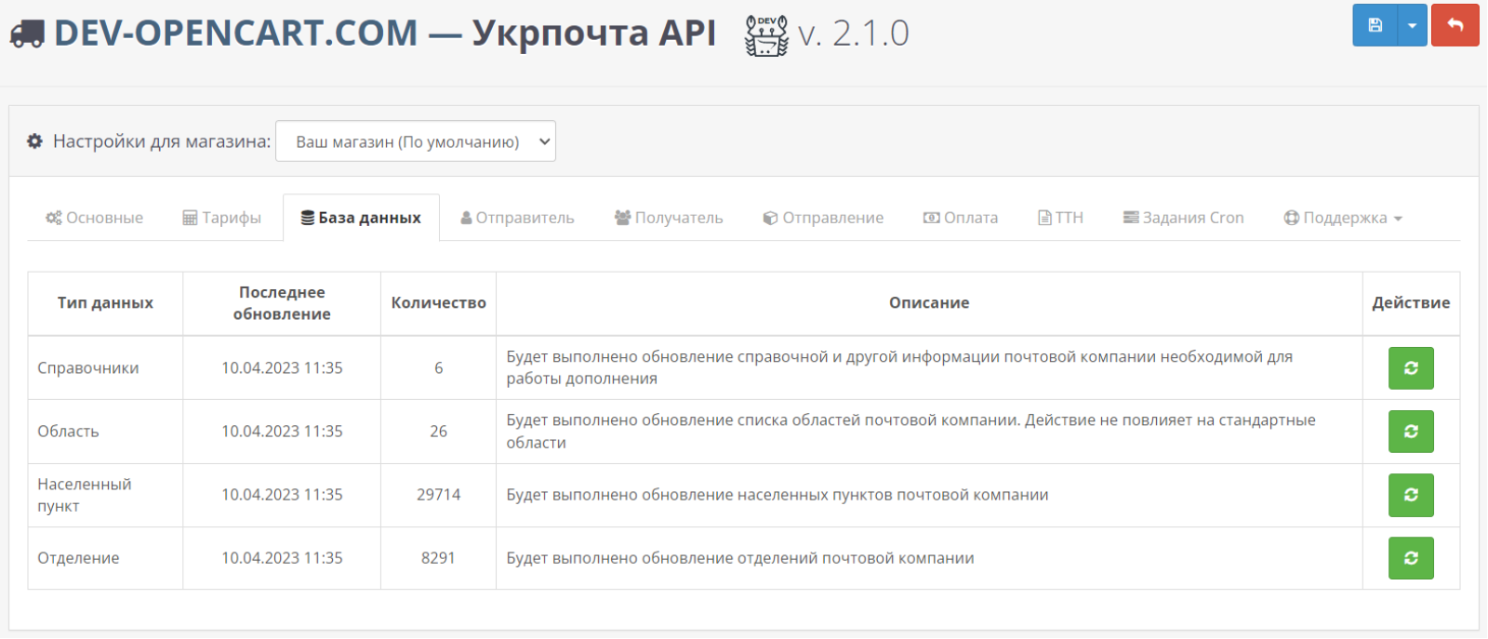The width and height of the screenshot is (1488, 639).
Task: Open the Задания Cron tab
Action: click(x=1183, y=218)
